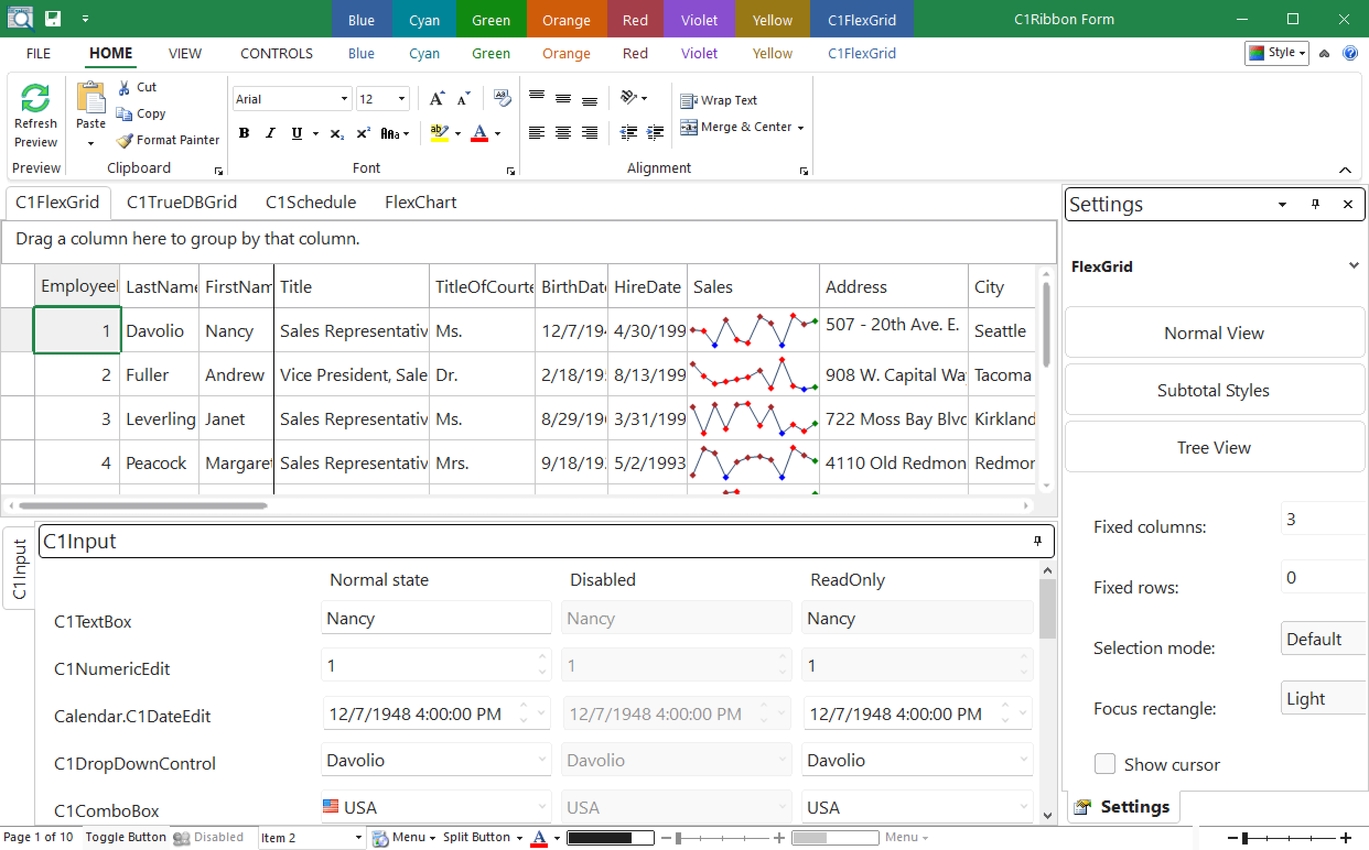Click the Fixed columns input field
Screen dimensions: 1369x850
1324,519
